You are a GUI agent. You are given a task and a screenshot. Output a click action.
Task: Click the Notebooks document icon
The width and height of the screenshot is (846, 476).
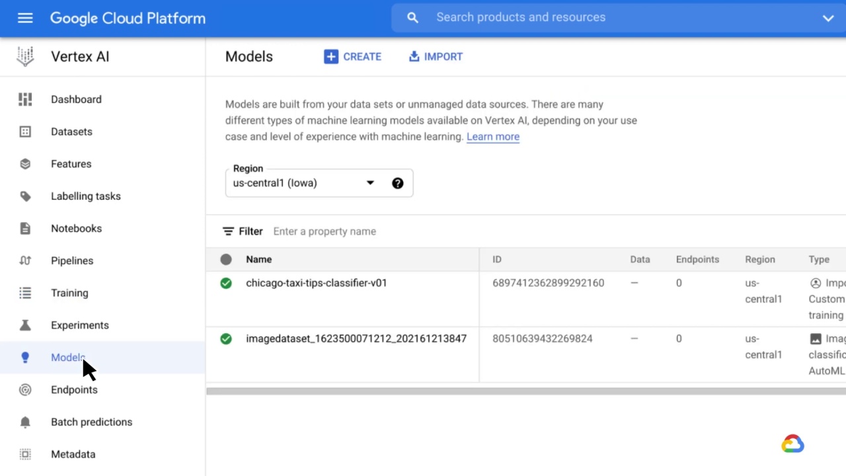tap(25, 229)
